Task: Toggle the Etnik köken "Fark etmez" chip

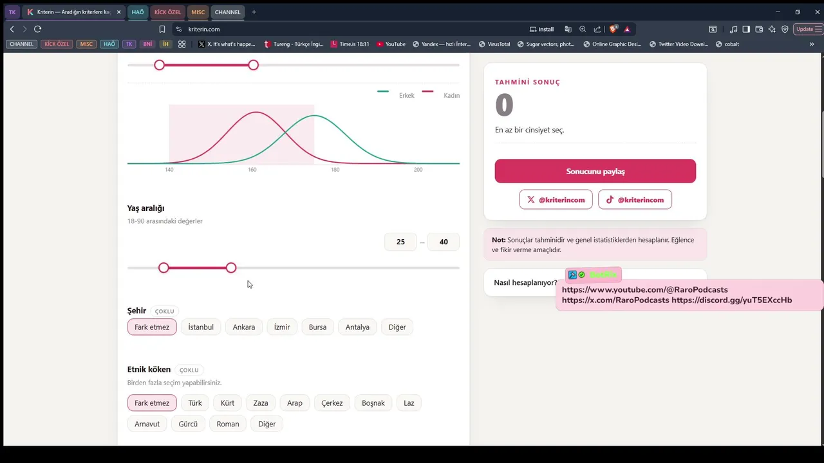Action: pyautogui.click(x=152, y=403)
